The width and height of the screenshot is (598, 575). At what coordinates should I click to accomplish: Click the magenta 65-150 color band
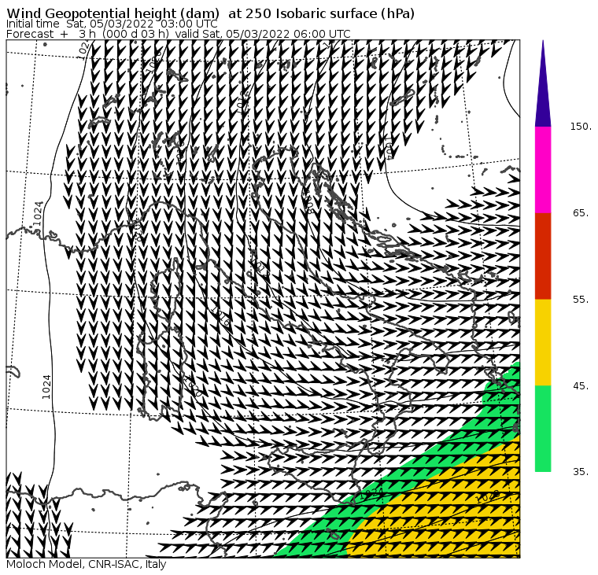pos(543,170)
